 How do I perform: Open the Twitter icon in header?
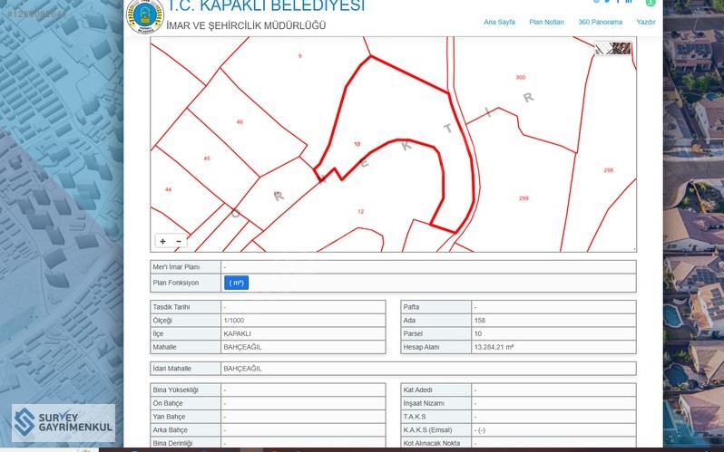607,2
